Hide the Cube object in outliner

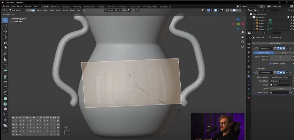pyautogui.click(x=291, y=23)
